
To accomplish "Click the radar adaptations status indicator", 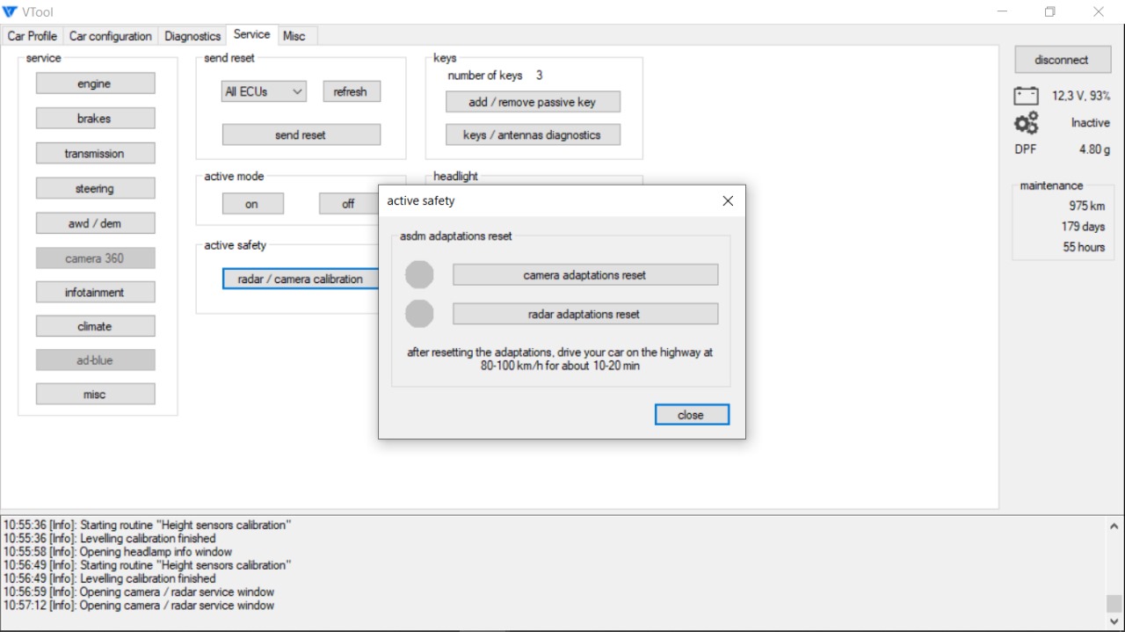I will click(419, 314).
